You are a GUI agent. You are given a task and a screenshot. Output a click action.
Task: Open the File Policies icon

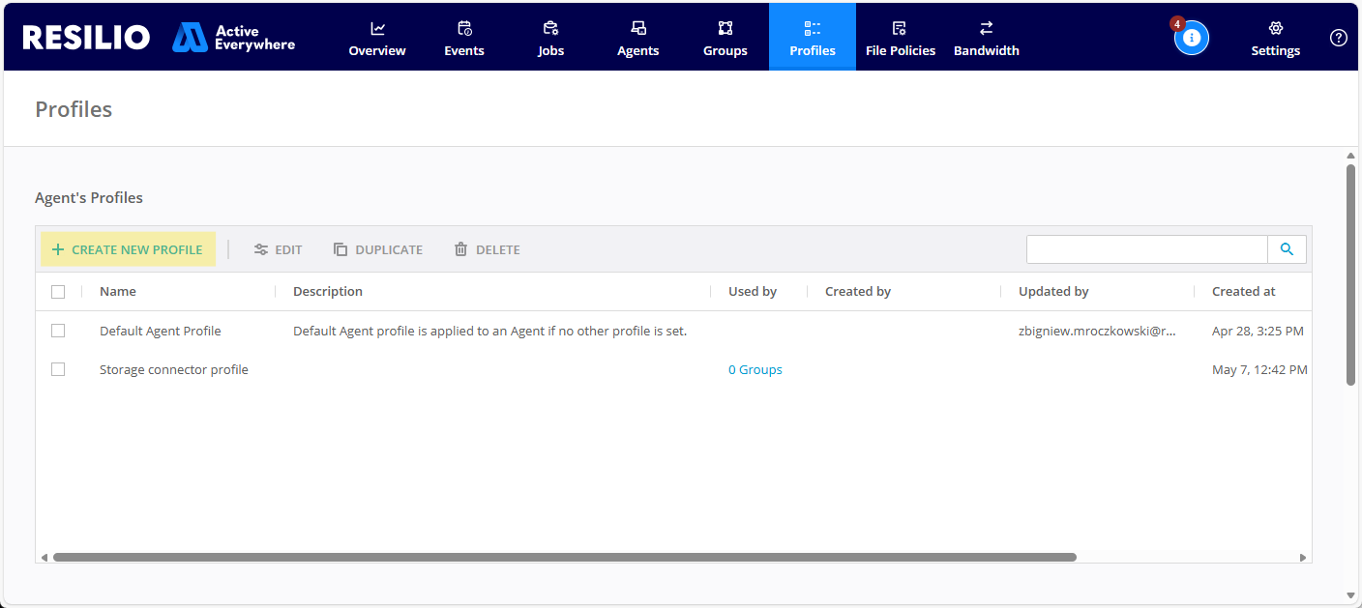click(900, 28)
